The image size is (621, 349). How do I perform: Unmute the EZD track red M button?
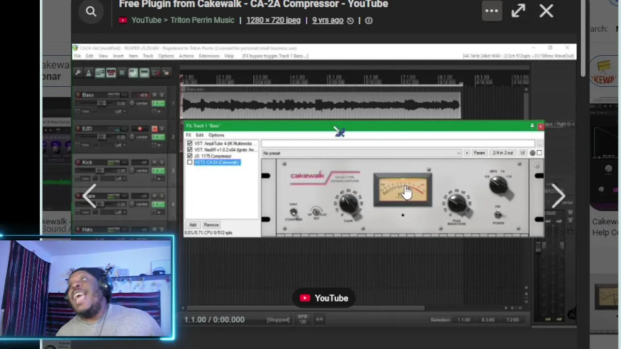(155, 128)
